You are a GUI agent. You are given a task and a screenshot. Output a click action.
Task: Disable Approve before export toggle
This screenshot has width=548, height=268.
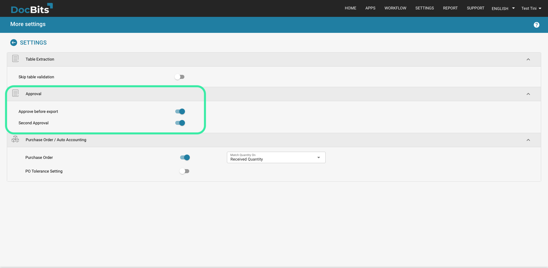(180, 111)
